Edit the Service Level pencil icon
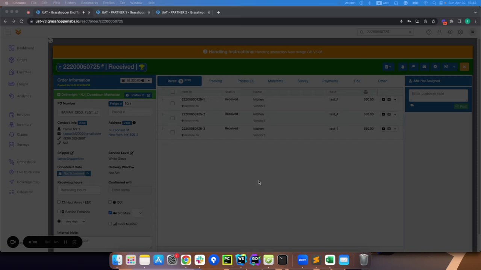 tap(132, 153)
